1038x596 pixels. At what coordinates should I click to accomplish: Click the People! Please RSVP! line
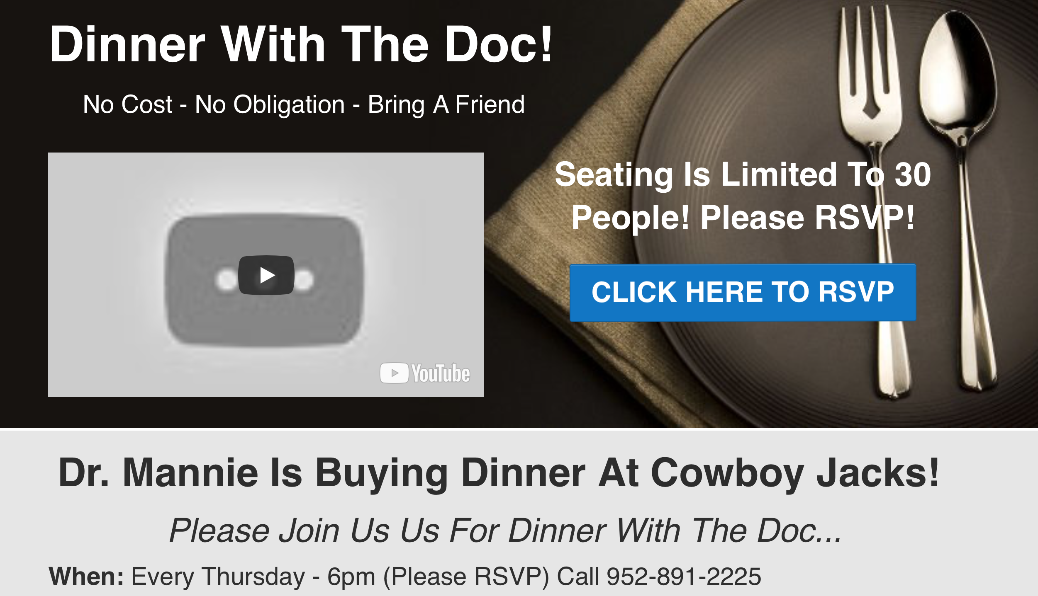click(743, 218)
